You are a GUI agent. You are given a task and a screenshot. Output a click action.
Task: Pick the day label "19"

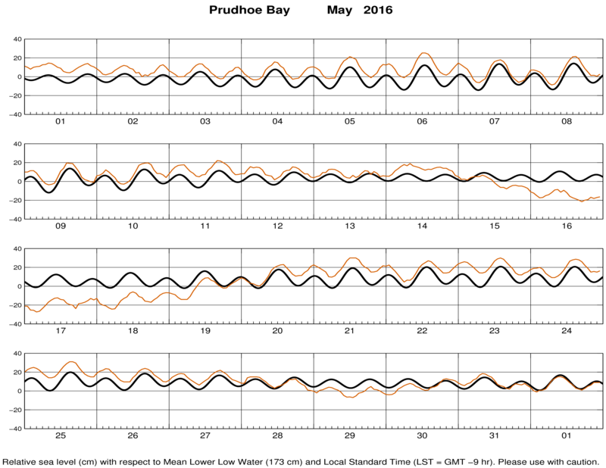pyautogui.click(x=205, y=331)
